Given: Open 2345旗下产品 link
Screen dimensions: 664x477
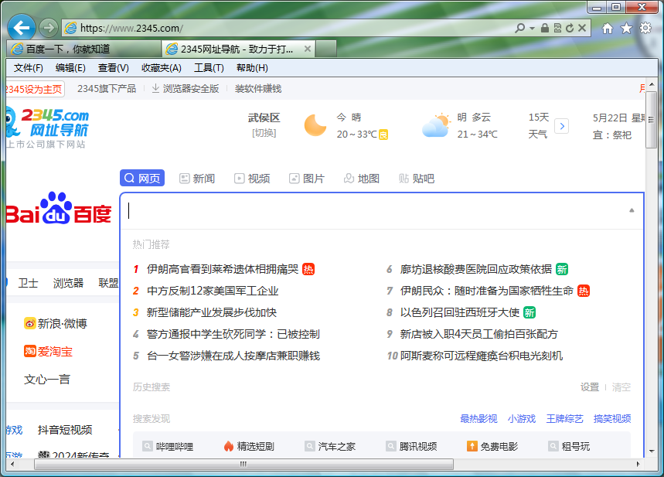Looking at the screenshot, I should click(x=107, y=89).
